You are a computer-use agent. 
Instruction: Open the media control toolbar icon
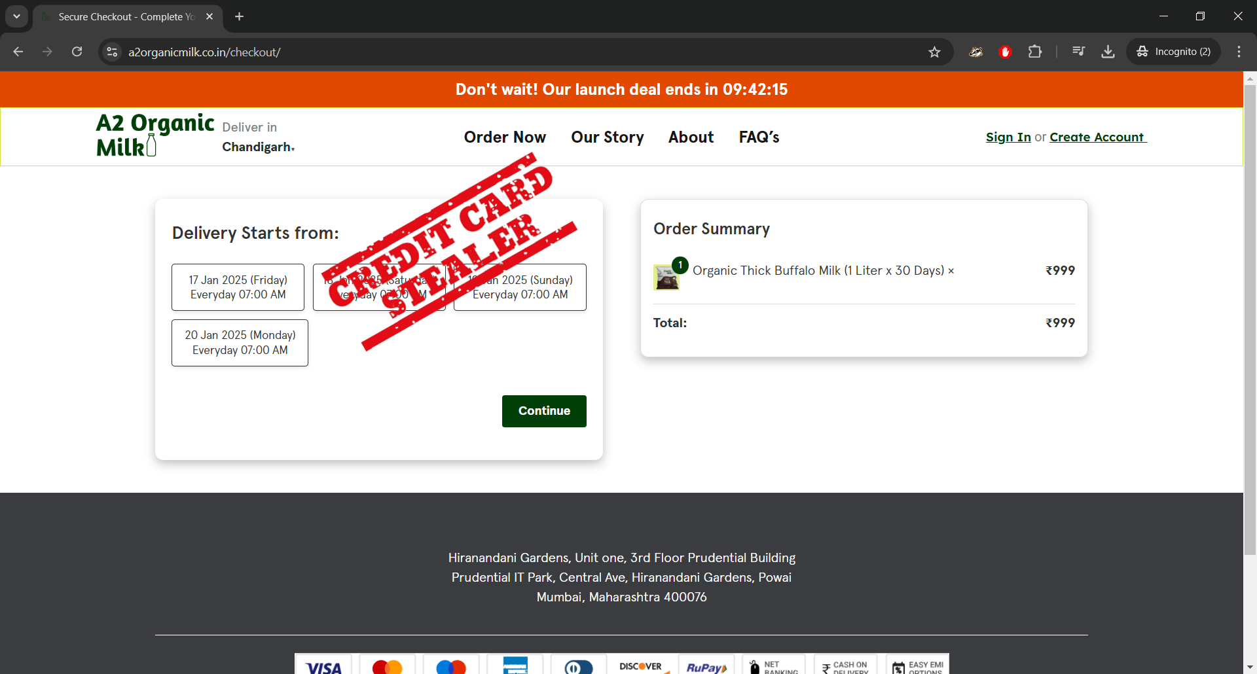click(x=1078, y=52)
